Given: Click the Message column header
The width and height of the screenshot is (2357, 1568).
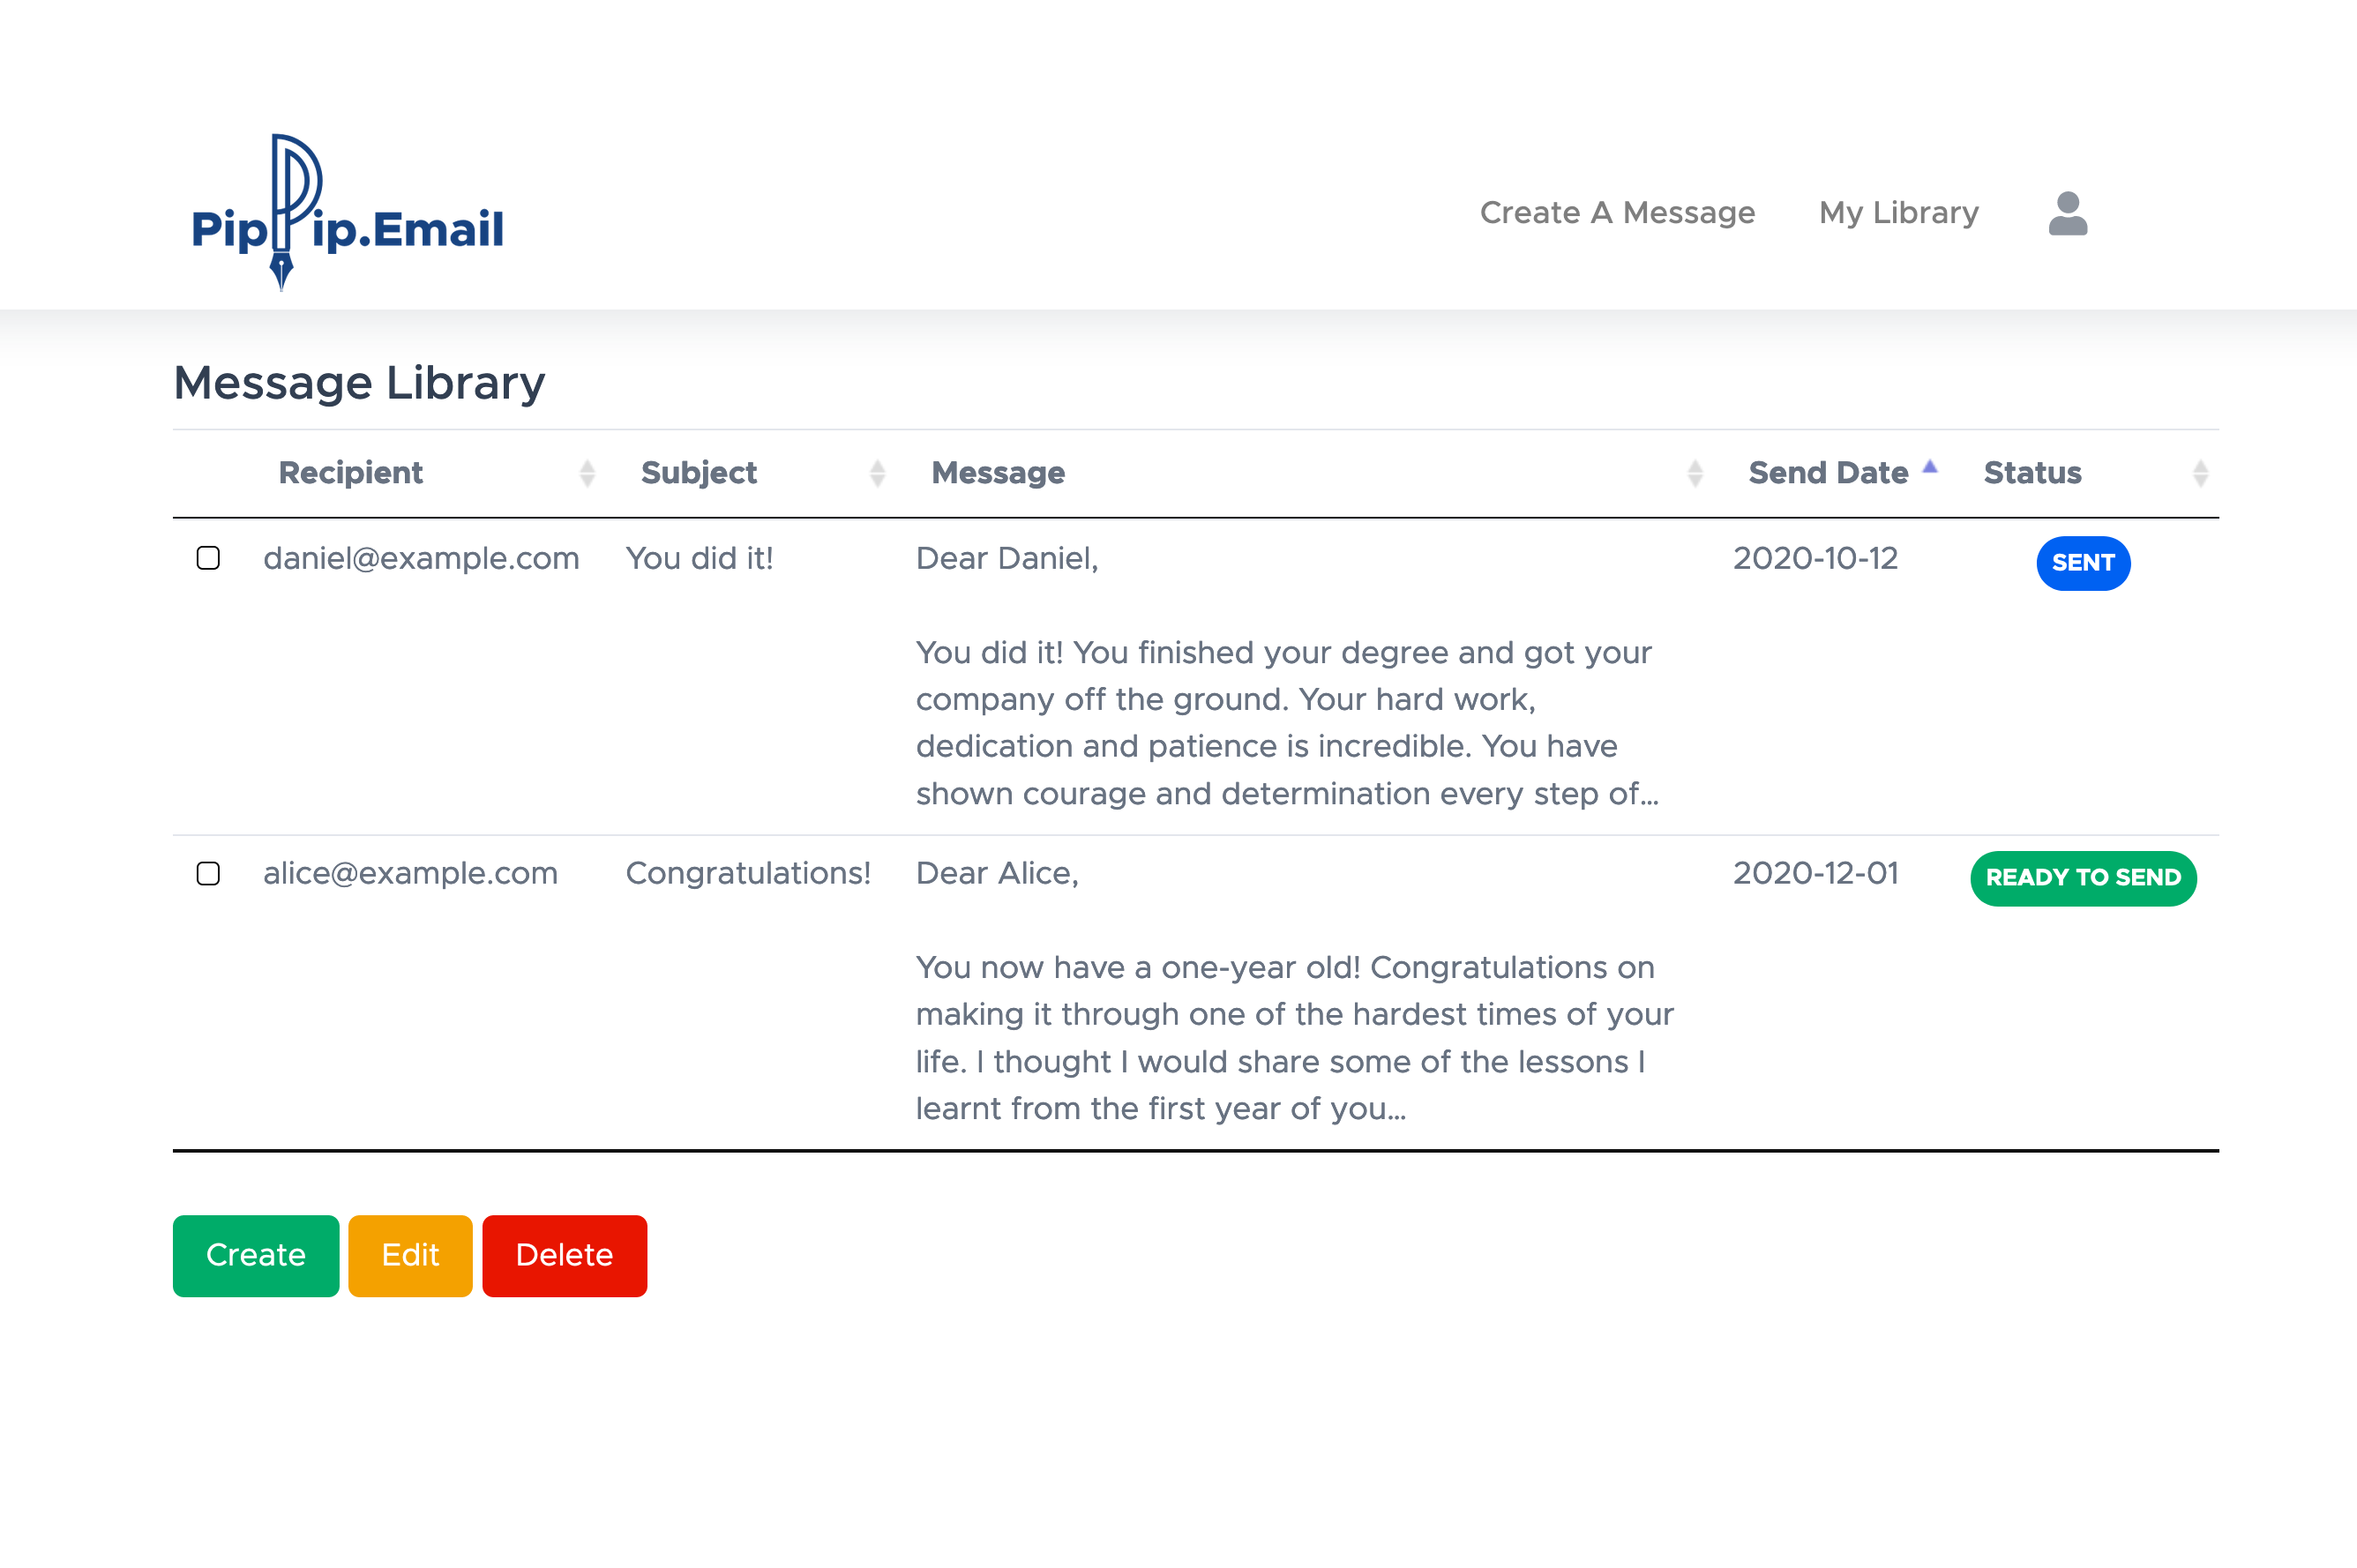Looking at the screenshot, I should (x=998, y=473).
